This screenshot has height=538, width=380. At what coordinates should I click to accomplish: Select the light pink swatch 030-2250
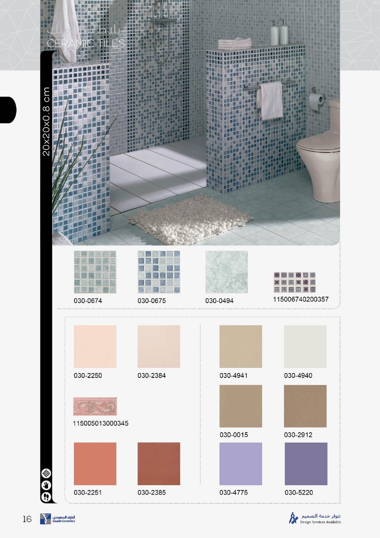95,346
